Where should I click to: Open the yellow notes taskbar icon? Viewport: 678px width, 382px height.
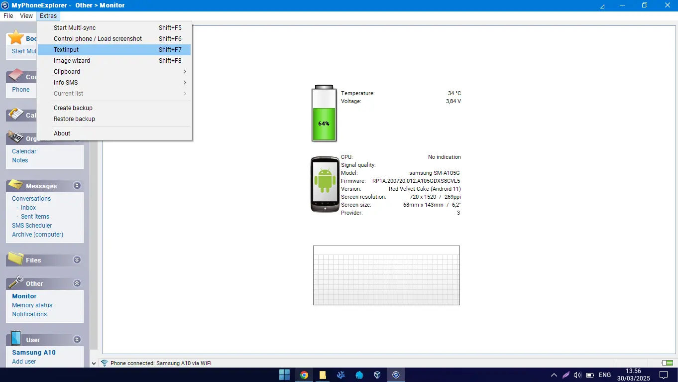click(x=323, y=375)
